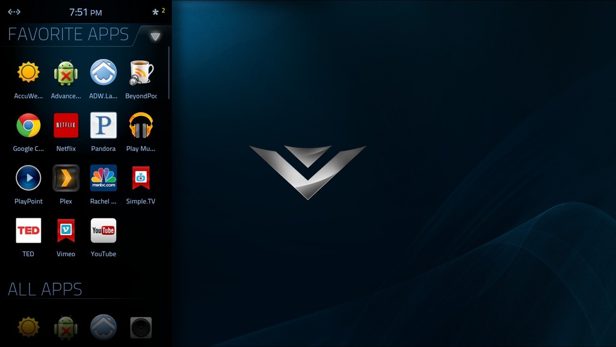
Task: Click the apps panel scrollbar
Action: [169, 72]
